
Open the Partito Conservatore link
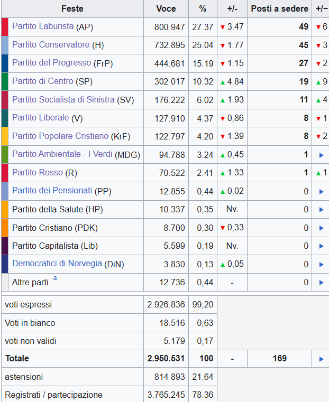51,45
